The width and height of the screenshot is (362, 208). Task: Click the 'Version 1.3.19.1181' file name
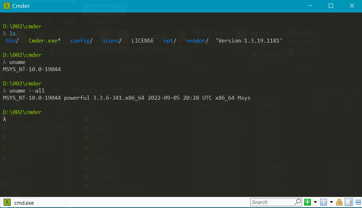[x=249, y=41]
